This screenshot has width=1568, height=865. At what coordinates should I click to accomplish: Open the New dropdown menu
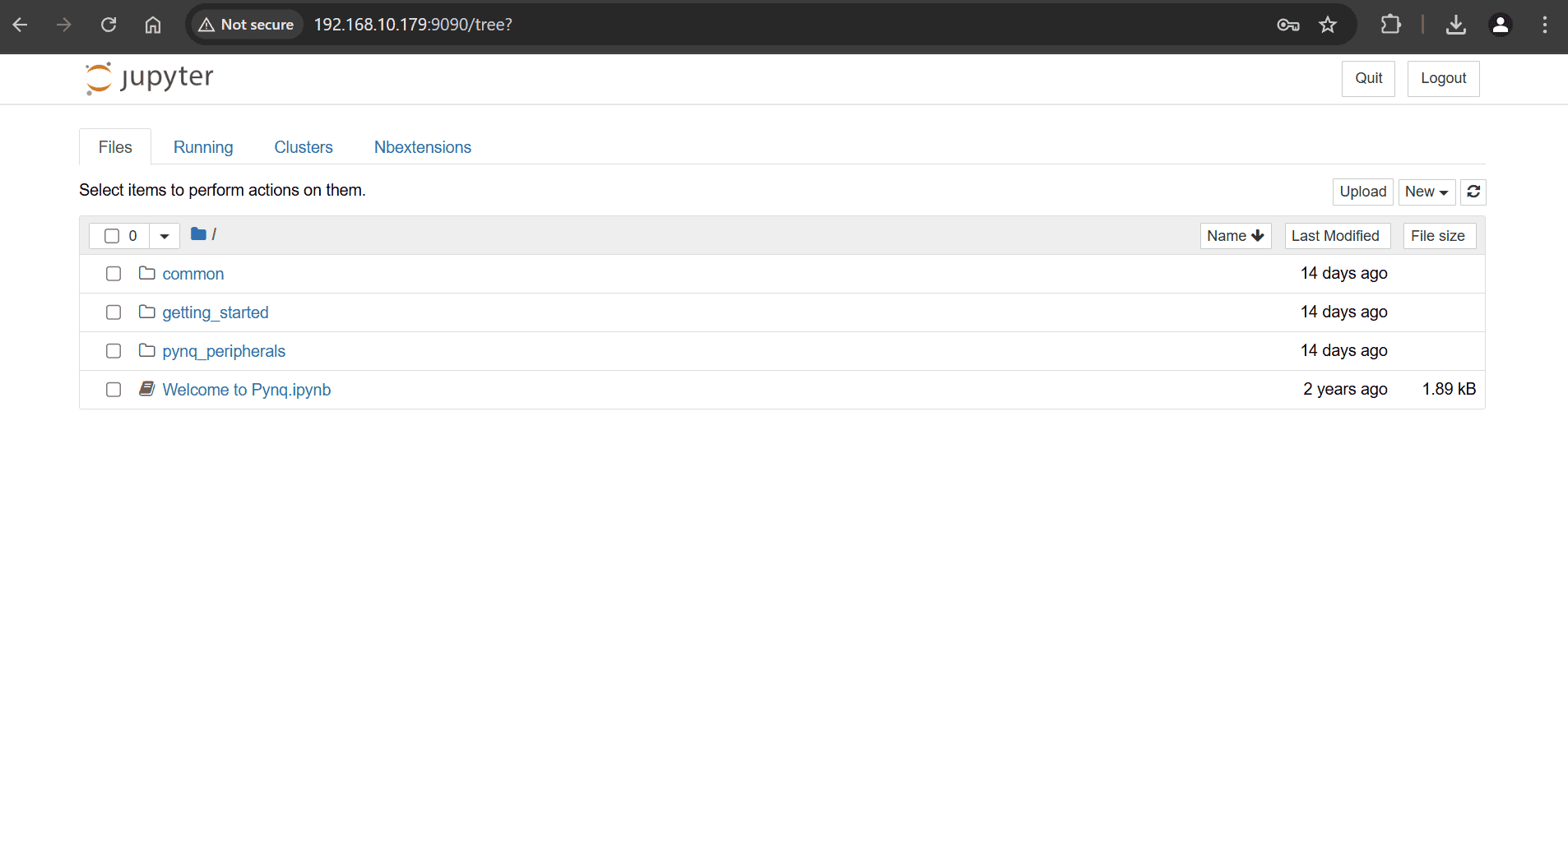point(1426,192)
